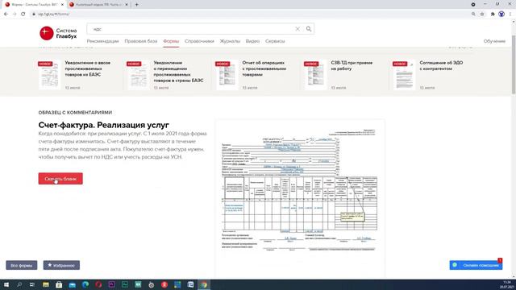Open Task View on the taskbar
516x290 pixels.
[x=32, y=284]
